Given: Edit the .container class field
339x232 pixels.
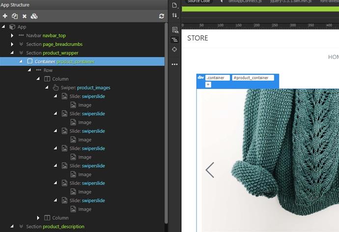Looking at the screenshot, I should tap(218, 78).
